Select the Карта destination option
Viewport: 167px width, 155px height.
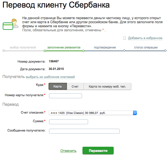point(58,86)
